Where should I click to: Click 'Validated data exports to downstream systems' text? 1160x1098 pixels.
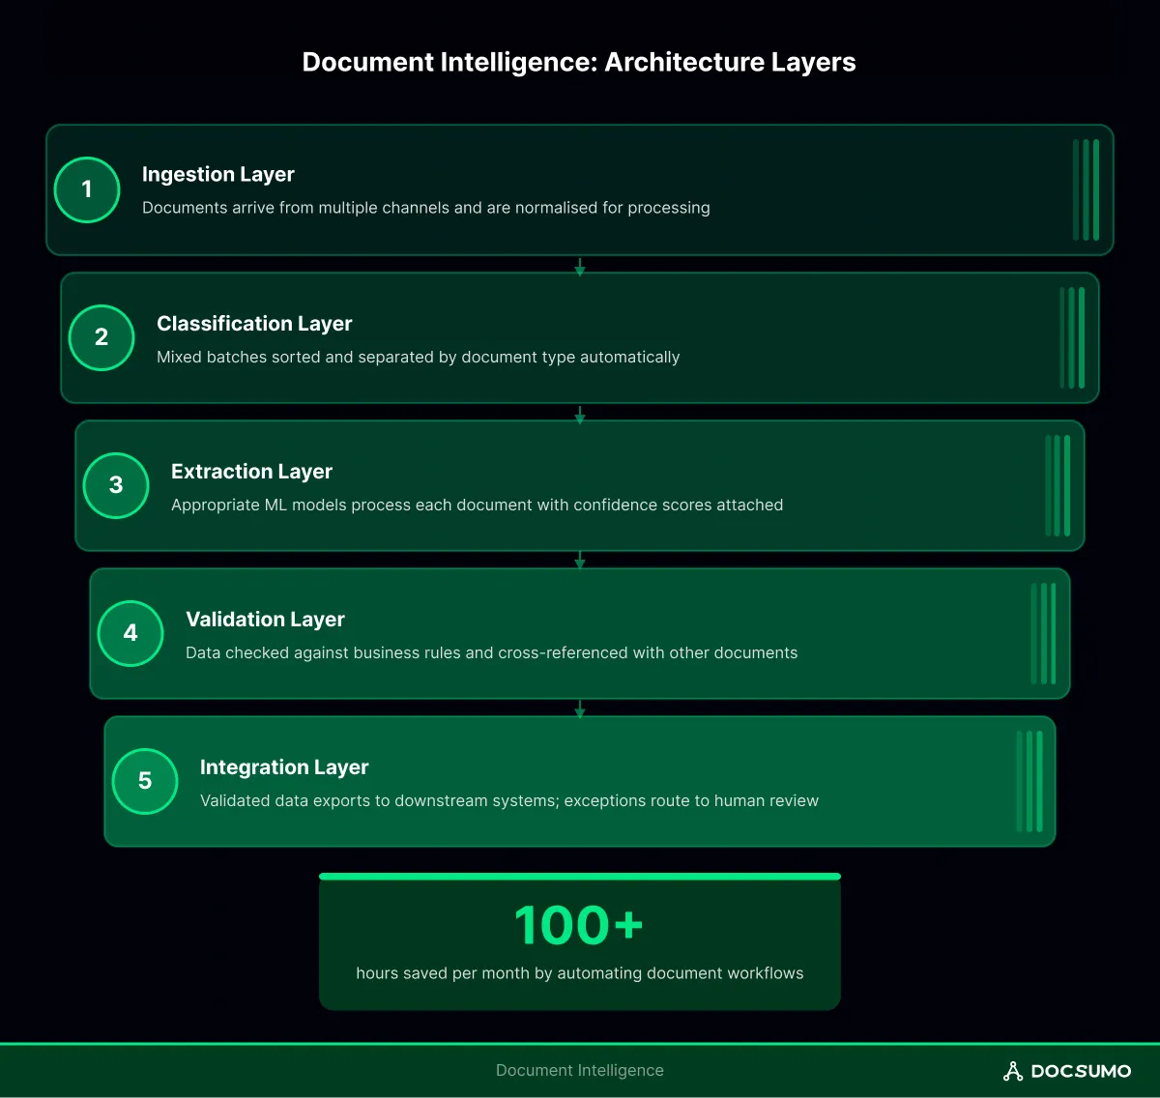tap(509, 800)
